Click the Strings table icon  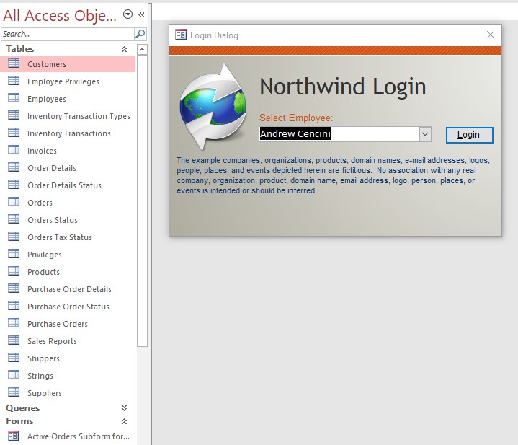pos(14,375)
